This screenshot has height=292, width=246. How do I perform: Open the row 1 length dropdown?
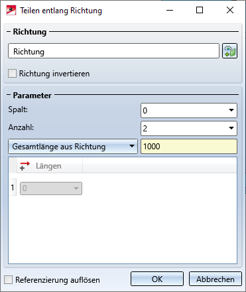click(x=76, y=188)
